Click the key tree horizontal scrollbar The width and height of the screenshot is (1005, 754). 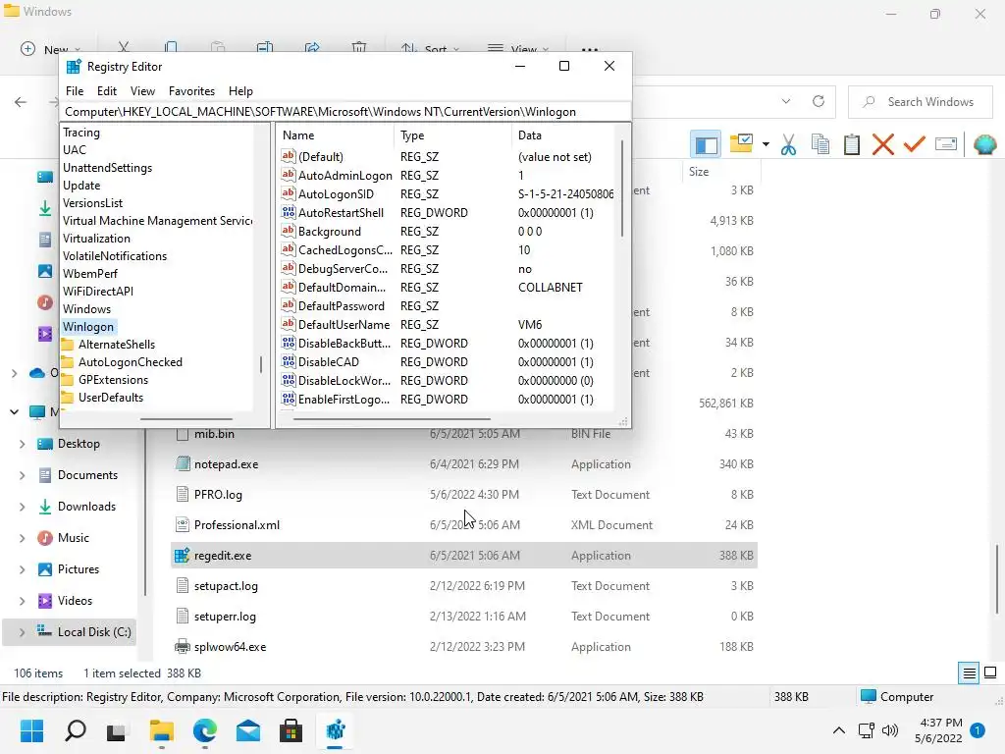[x=185, y=419]
